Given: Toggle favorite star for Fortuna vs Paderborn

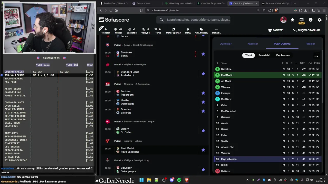Looking at the screenshot, I should (x=203, y=93).
